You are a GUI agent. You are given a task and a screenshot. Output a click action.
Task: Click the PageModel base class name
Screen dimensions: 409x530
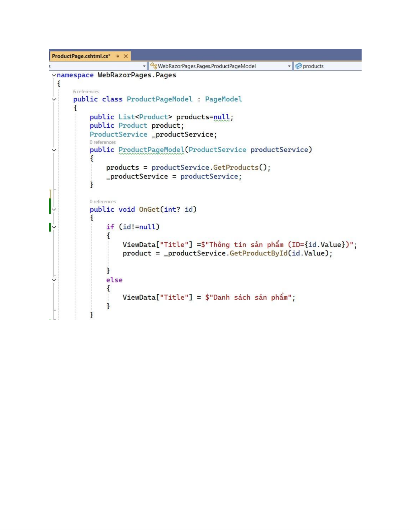(x=223, y=99)
